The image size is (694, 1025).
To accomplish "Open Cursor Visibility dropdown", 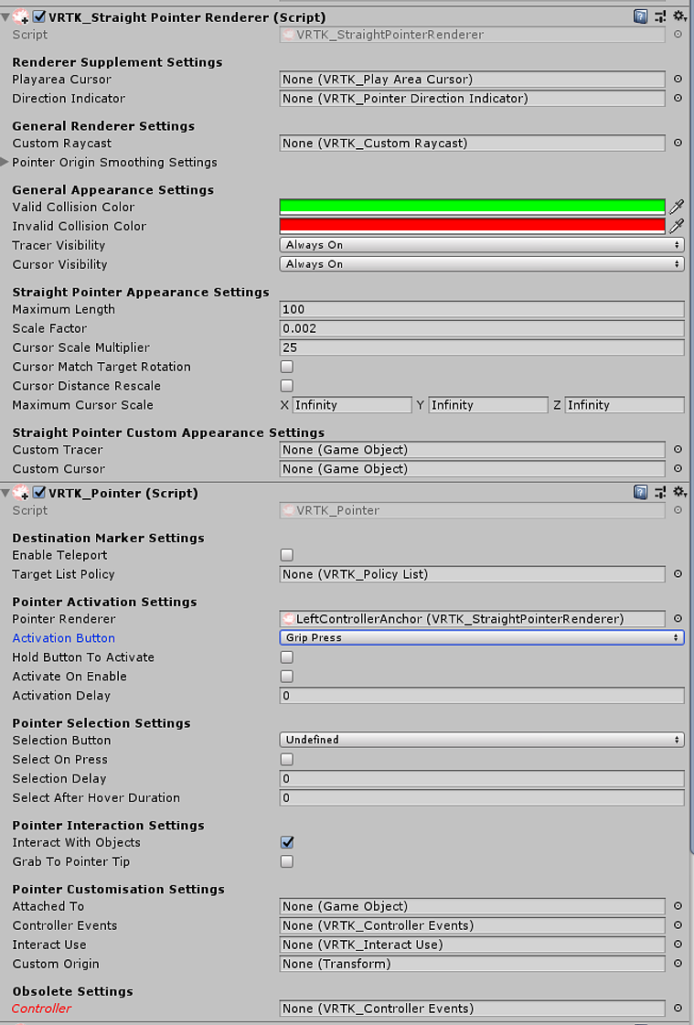I will (x=482, y=264).
